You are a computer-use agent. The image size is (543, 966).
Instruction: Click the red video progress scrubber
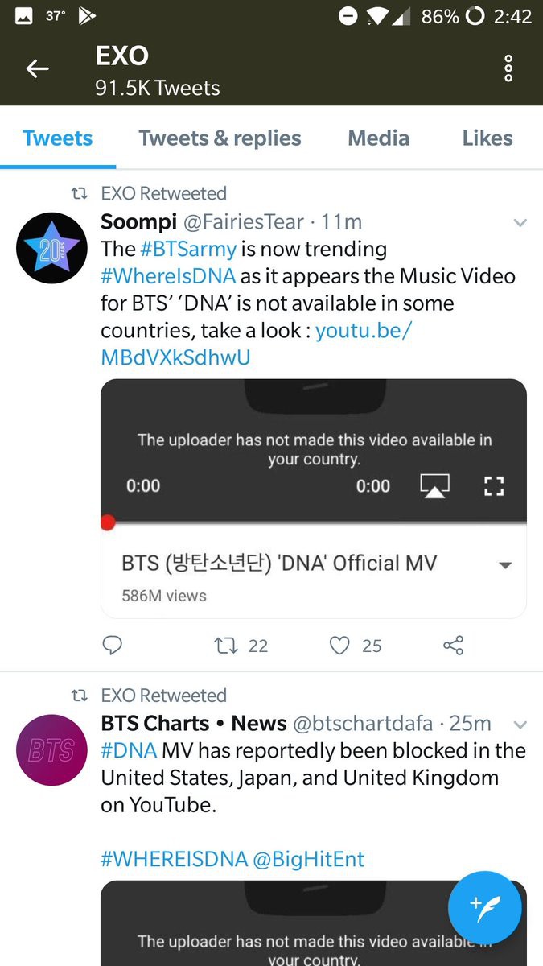tap(108, 523)
